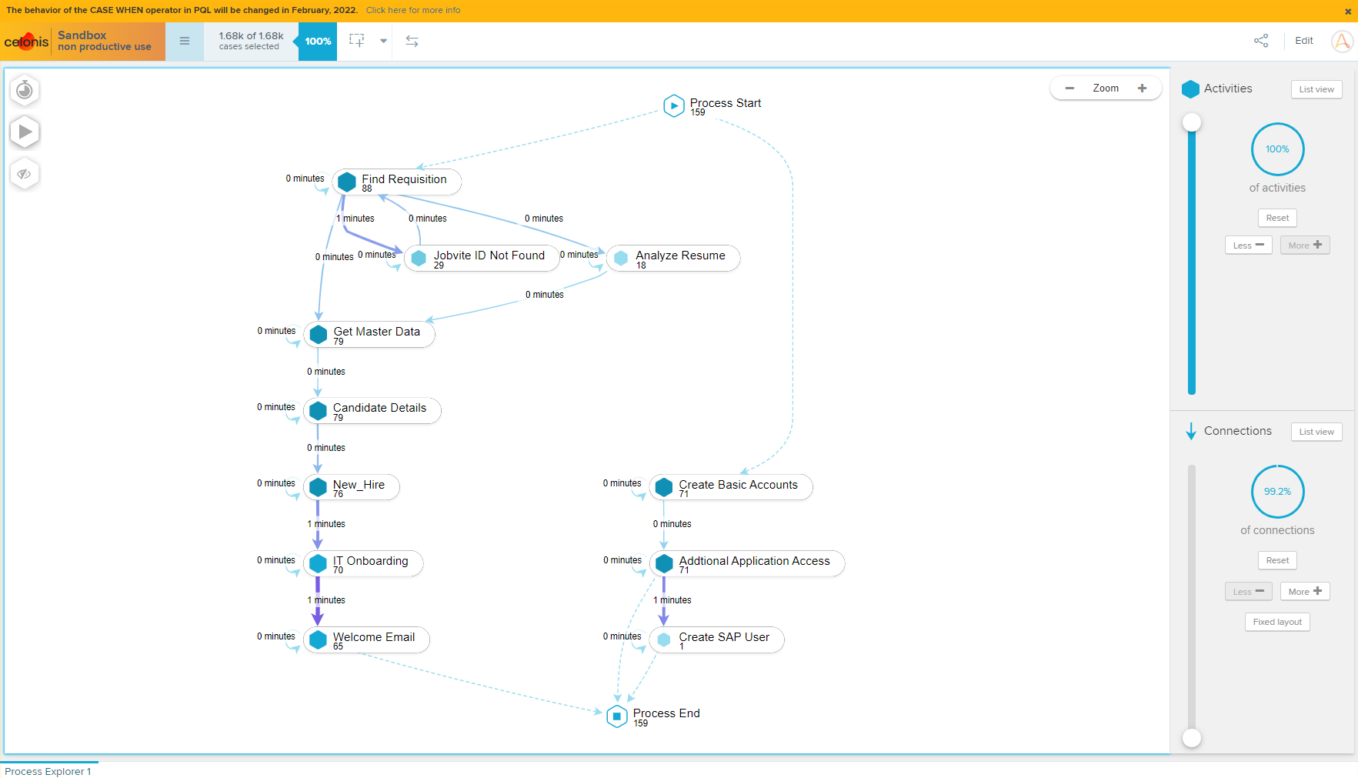Click the swap arrows icon
The width and height of the screenshot is (1358, 778).
[x=412, y=42]
